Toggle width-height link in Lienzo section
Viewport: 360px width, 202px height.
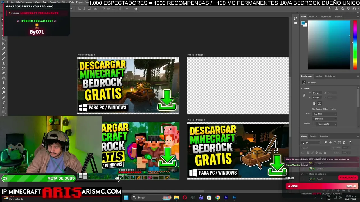click(x=304, y=95)
